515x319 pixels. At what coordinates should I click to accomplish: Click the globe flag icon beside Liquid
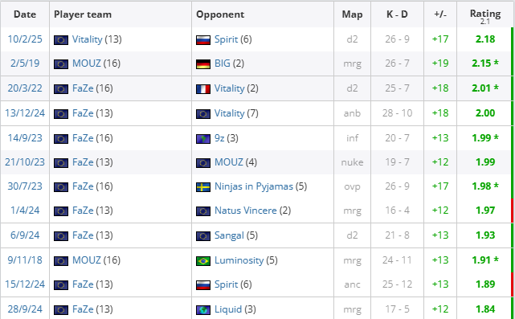coord(203,310)
